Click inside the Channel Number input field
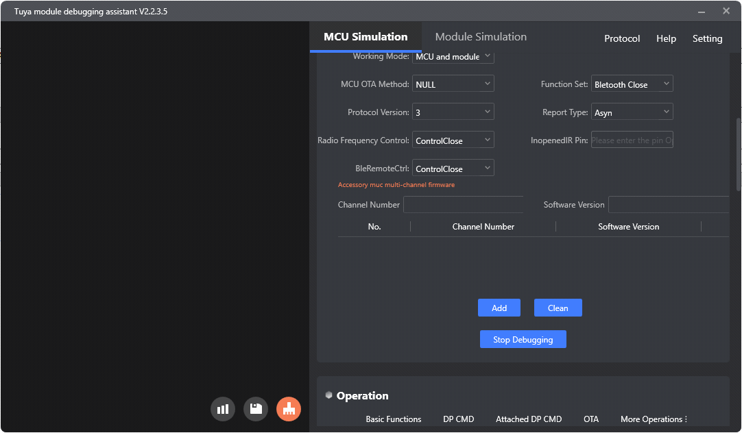Image resolution: width=742 pixels, height=433 pixels. pyautogui.click(x=463, y=204)
